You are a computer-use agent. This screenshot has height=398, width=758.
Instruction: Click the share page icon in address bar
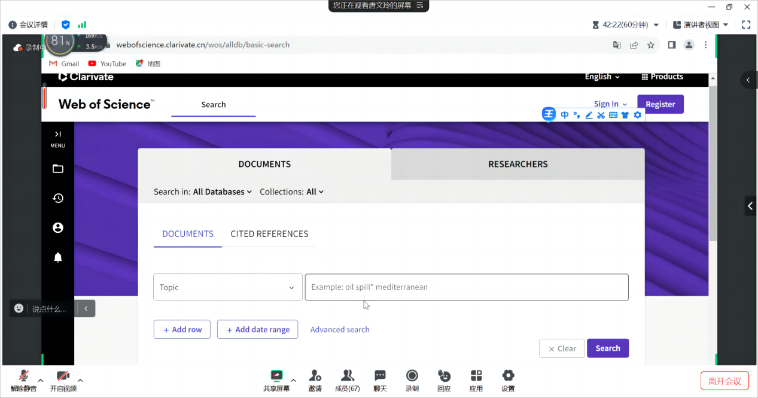pyautogui.click(x=634, y=45)
